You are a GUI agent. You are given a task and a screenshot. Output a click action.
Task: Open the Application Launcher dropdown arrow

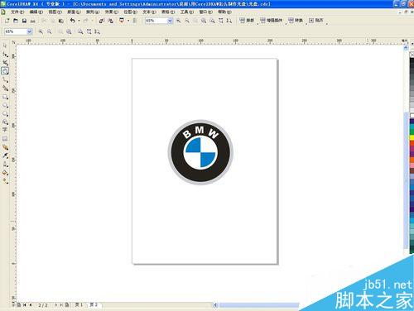pos(128,21)
